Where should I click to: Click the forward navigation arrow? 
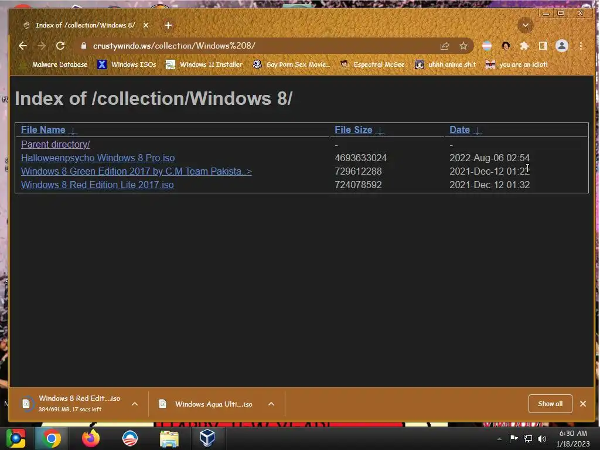[x=42, y=46]
